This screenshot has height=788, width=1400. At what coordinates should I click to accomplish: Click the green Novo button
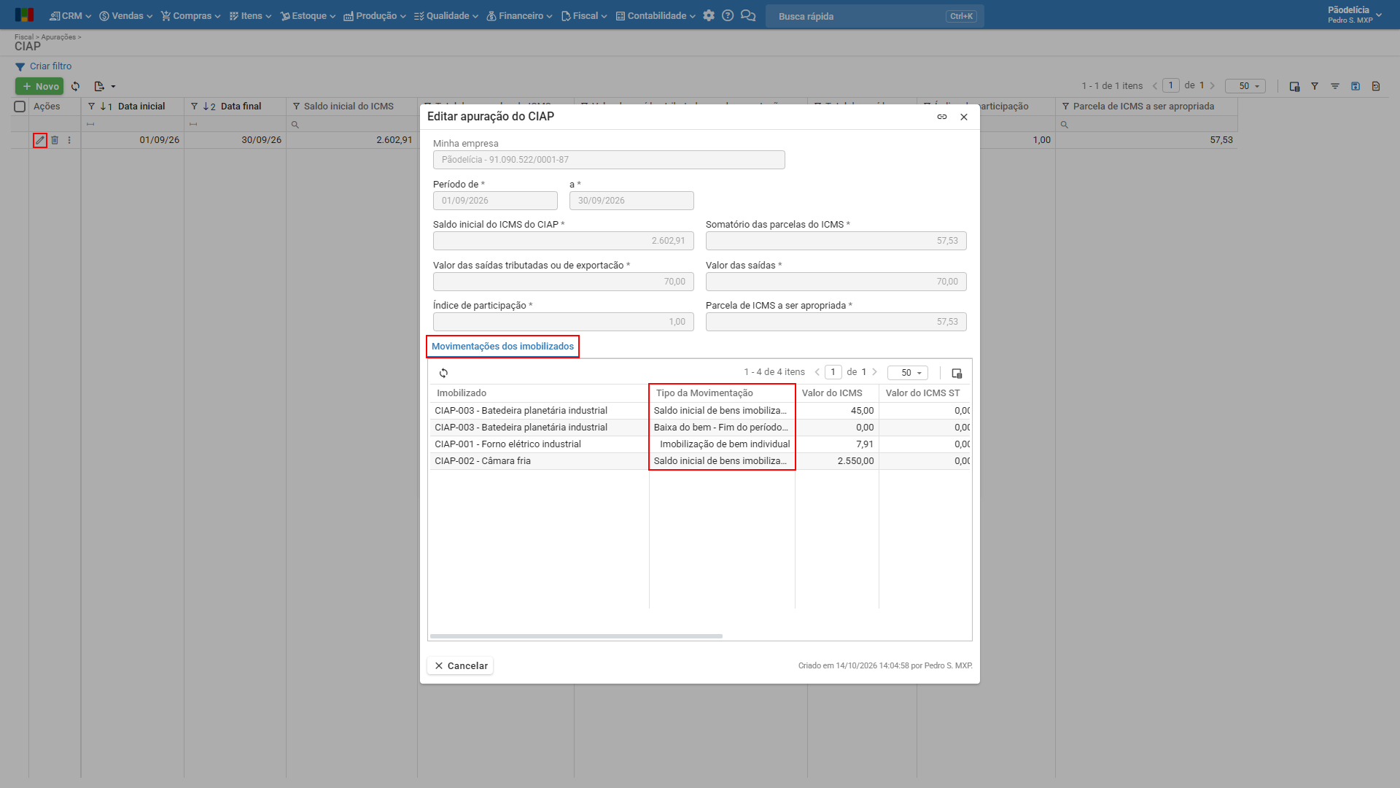point(39,86)
